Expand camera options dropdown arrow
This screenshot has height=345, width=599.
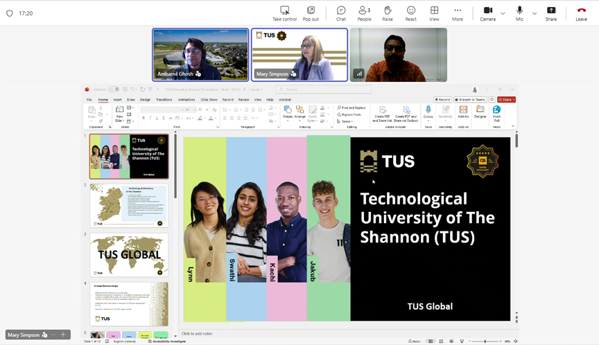point(503,13)
